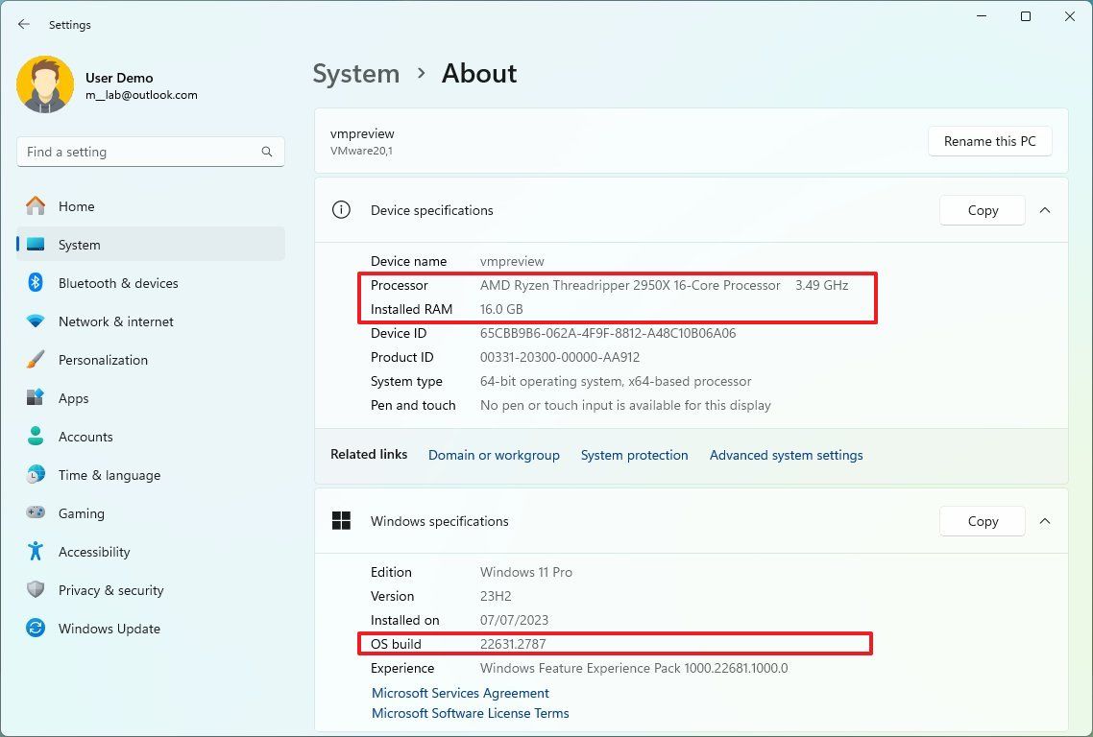Image resolution: width=1093 pixels, height=737 pixels.
Task: Copy the Device specifications
Action: coord(983,210)
